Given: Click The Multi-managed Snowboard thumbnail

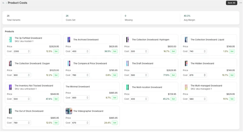Looking at the screenshot, I should [186, 87].
